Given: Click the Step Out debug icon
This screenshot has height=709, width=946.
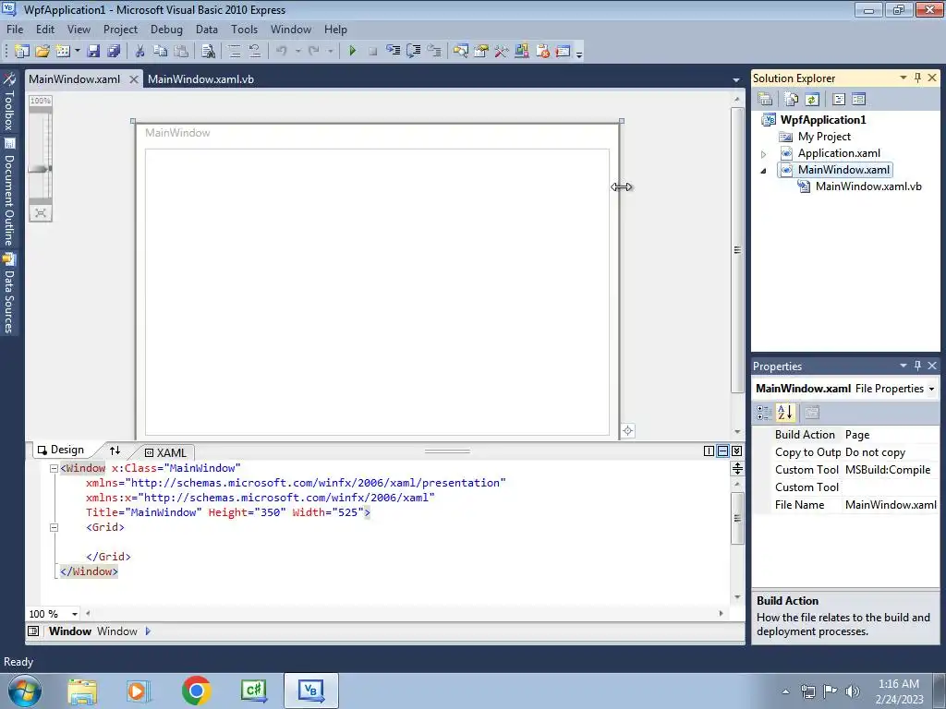Looking at the screenshot, I should point(434,52).
